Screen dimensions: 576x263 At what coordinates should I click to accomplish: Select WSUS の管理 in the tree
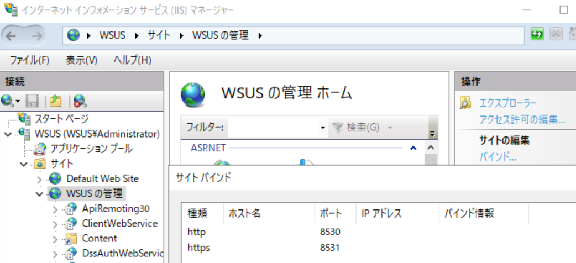(95, 193)
